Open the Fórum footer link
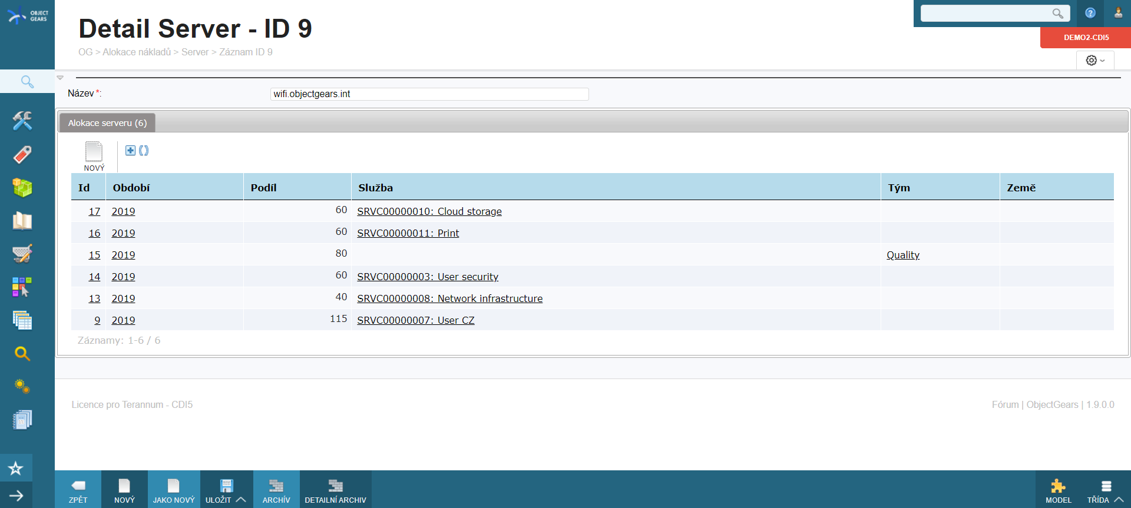This screenshot has width=1131, height=508. pos(1005,405)
